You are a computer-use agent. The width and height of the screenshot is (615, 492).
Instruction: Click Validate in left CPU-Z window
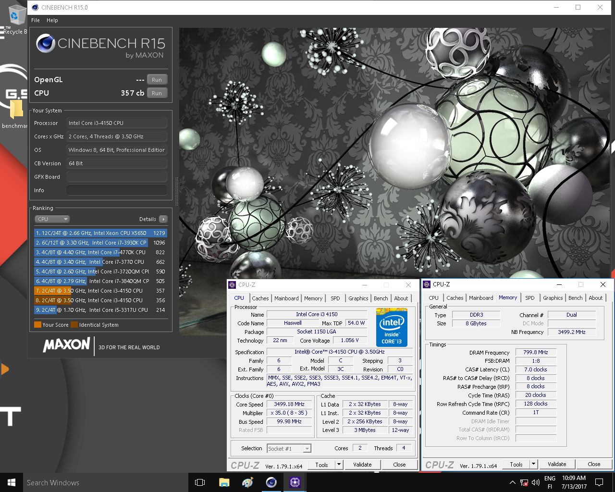pos(363,465)
